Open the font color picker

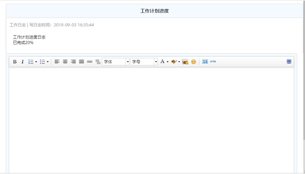coord(163,62)
